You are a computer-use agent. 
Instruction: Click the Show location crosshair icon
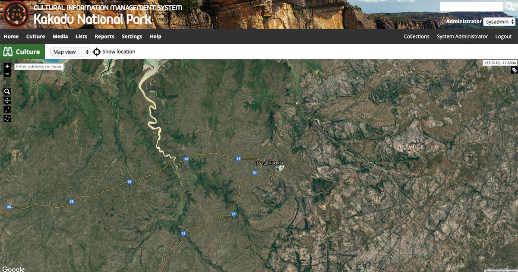point(97,52)
